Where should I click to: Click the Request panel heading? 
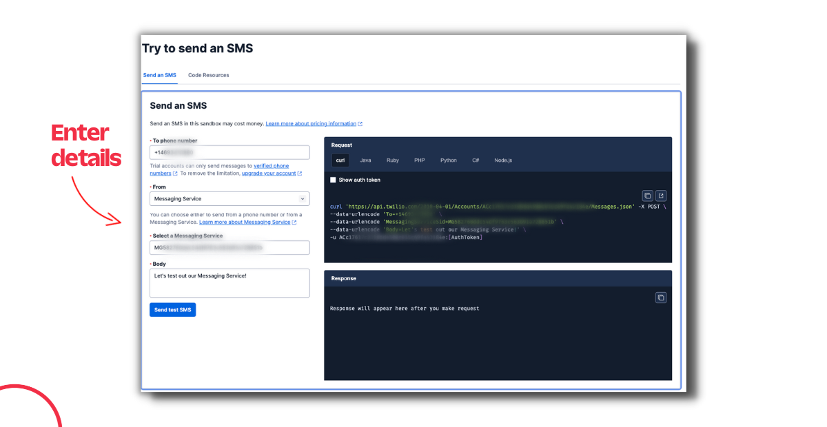[x=342, y=145]
